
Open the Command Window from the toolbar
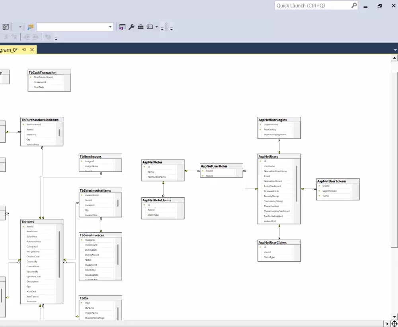pos(150,27)
